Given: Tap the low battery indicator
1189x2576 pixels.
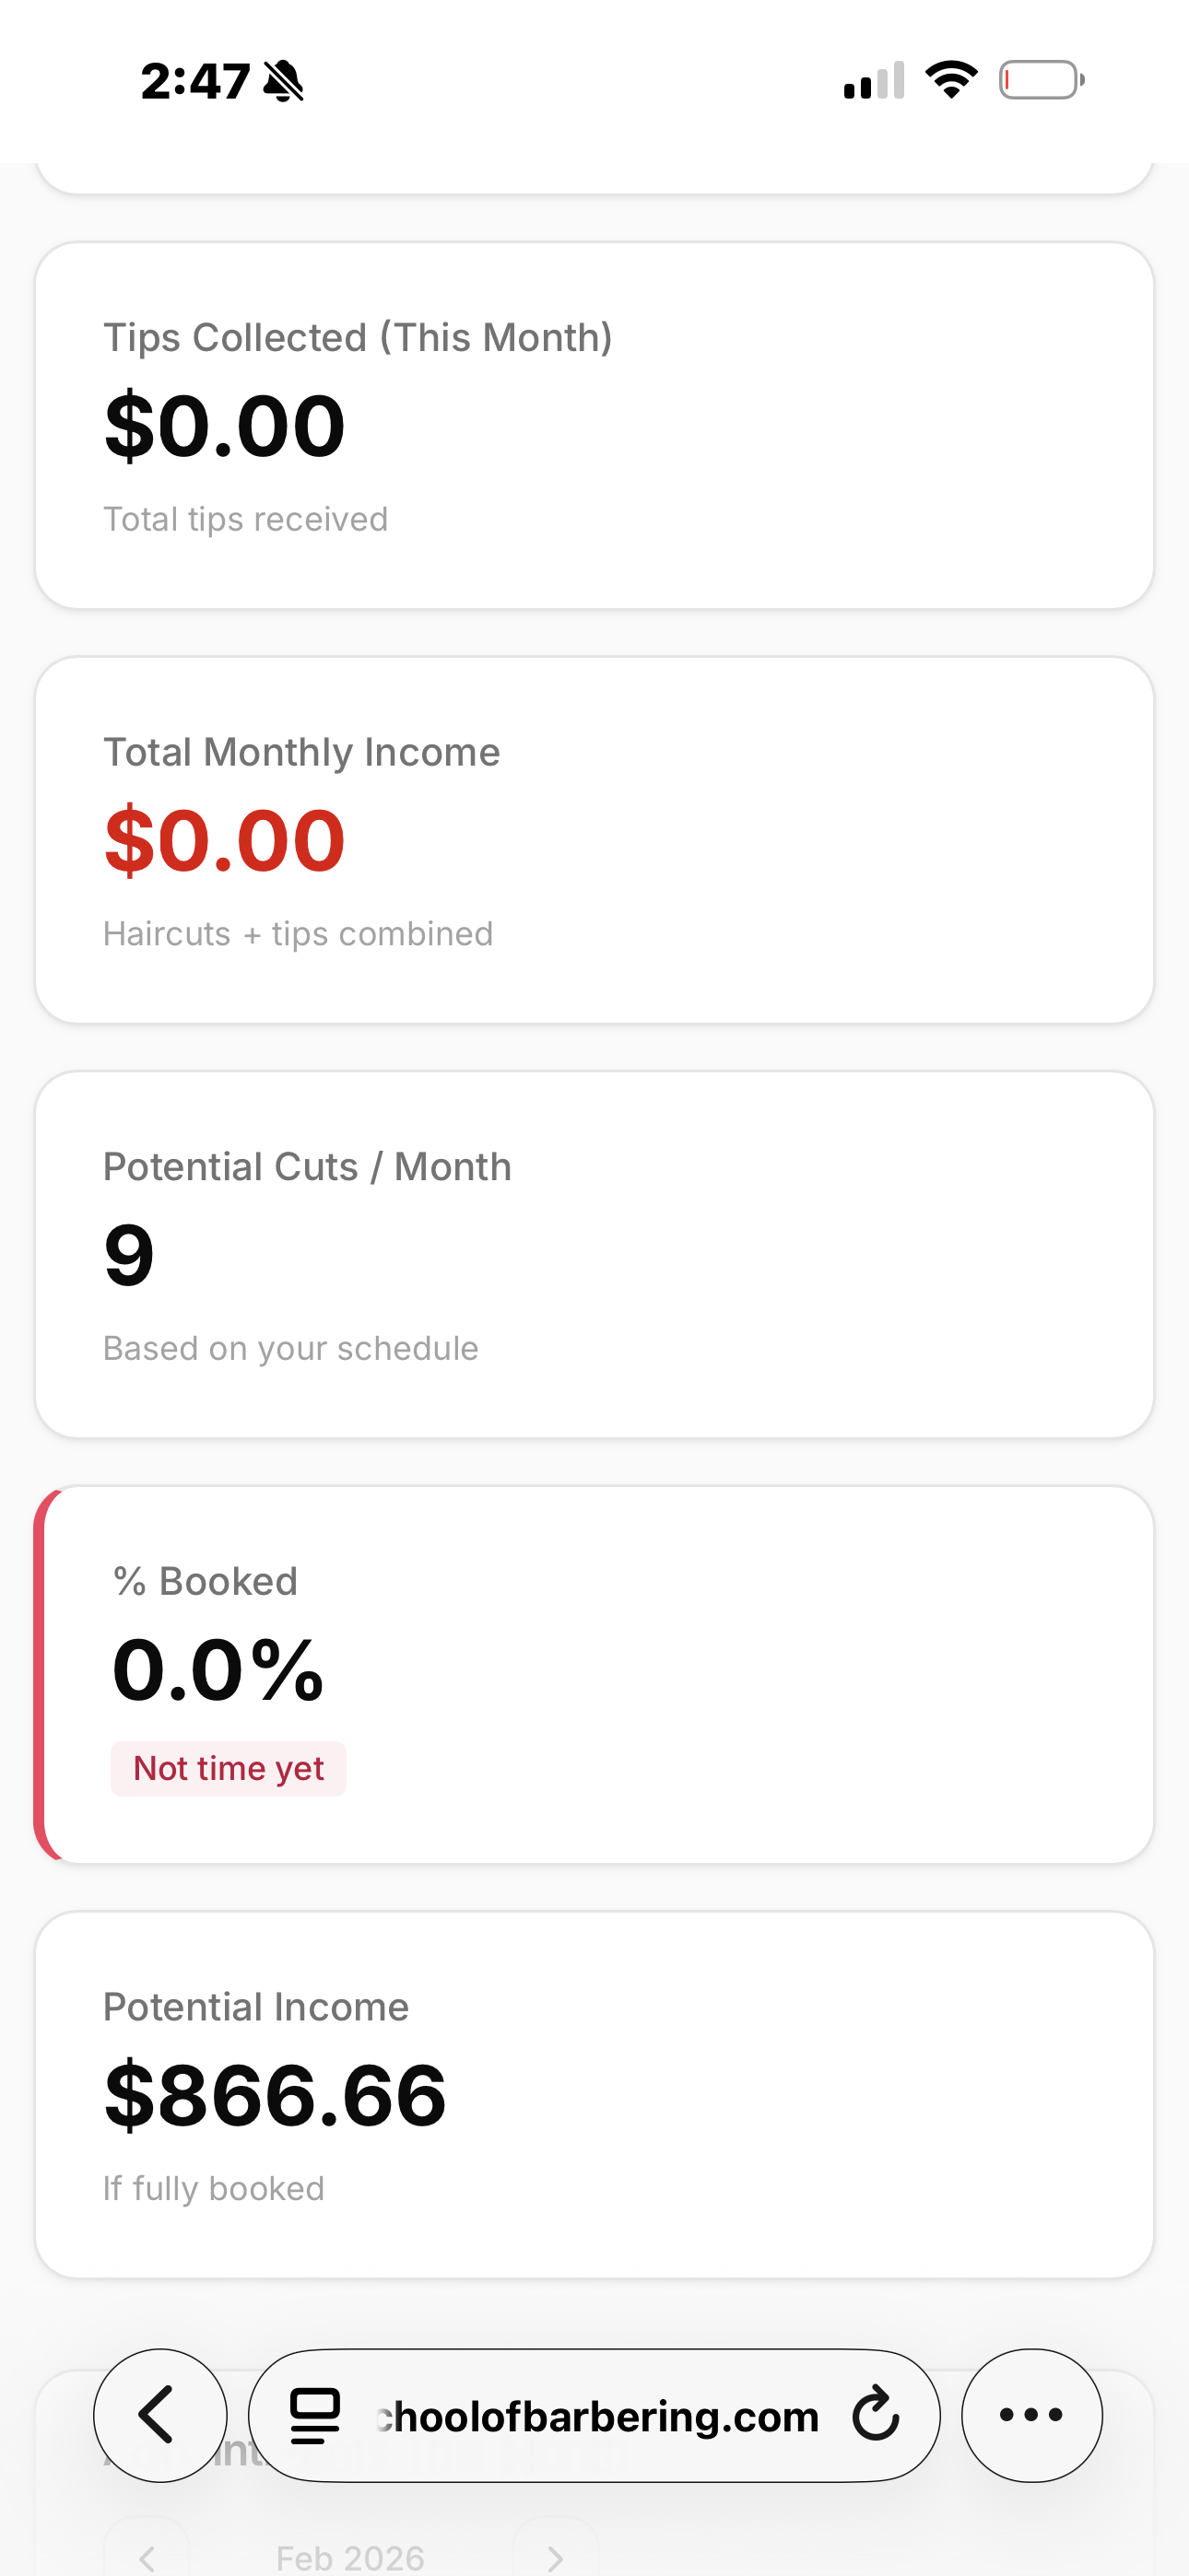Looking at the screenshot, I should point(1041,80).
